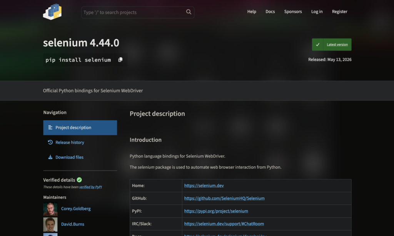The image size is (394, 236).
Task: Open the pypi.org/project/selenium link
Action: (216, 211)
